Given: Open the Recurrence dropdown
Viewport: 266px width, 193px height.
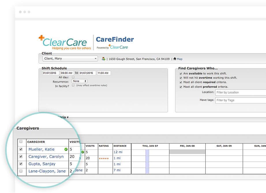Looking at the screenshot, I should [79, 81].
